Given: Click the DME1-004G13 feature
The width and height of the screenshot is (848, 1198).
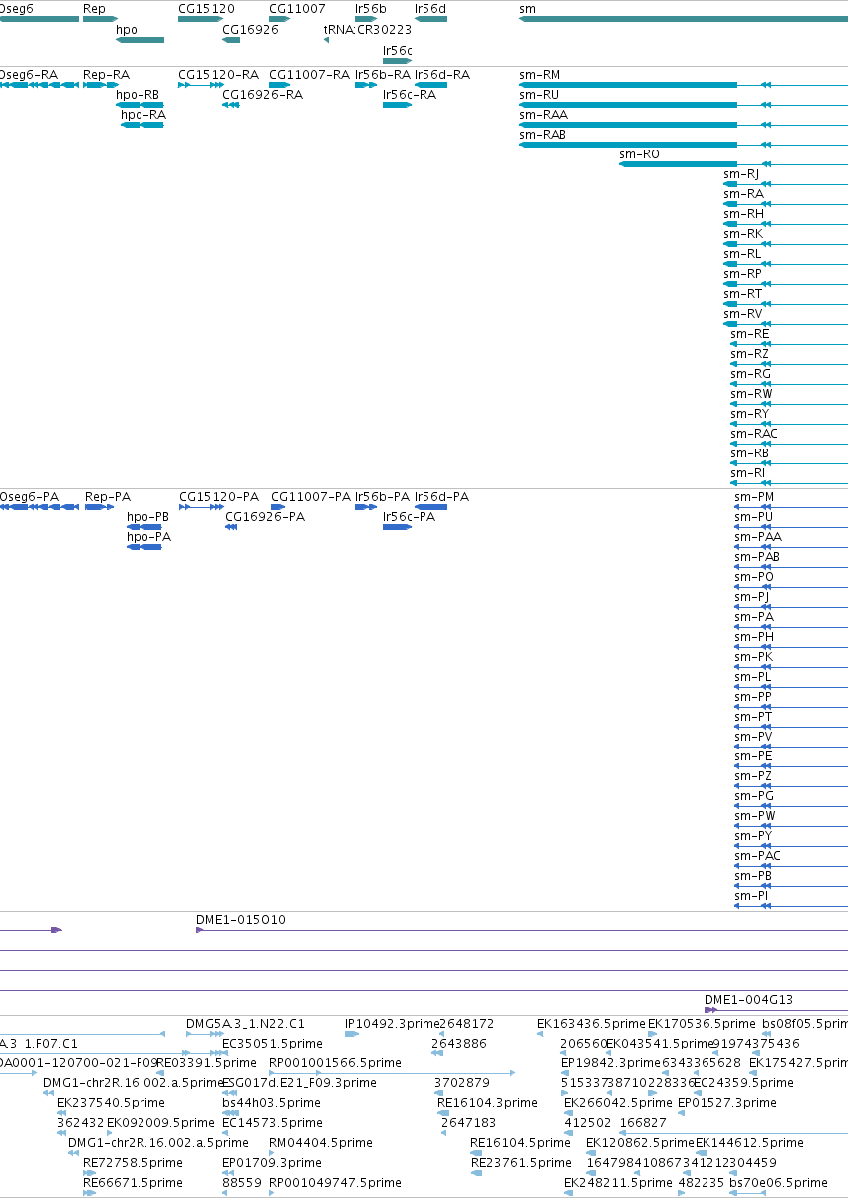Looking at the screenshot, I should pos(776,1010).
